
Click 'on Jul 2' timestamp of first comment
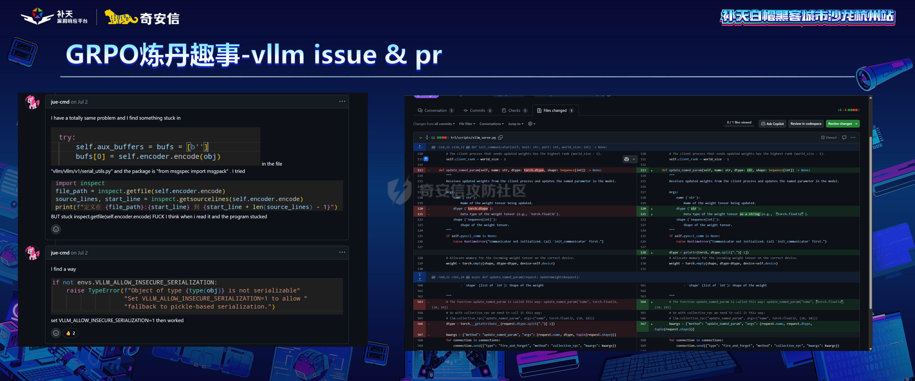tap(79, 102)
